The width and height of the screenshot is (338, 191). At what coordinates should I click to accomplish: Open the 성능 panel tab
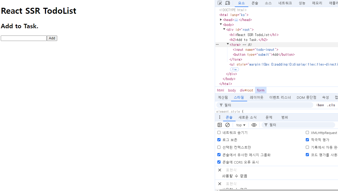click(x=302, y=3)
